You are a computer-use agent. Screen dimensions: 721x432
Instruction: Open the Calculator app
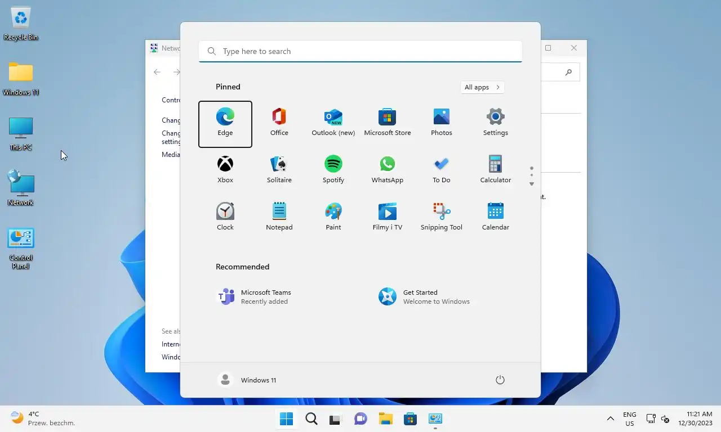tap(496, 172)
